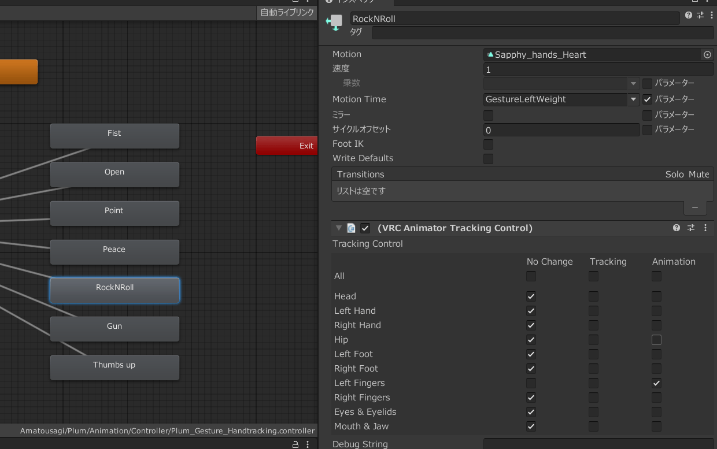The image size is (717, 449).
Task: Toggle the 自動ライブリンク button
Action: tap(287, 12)
